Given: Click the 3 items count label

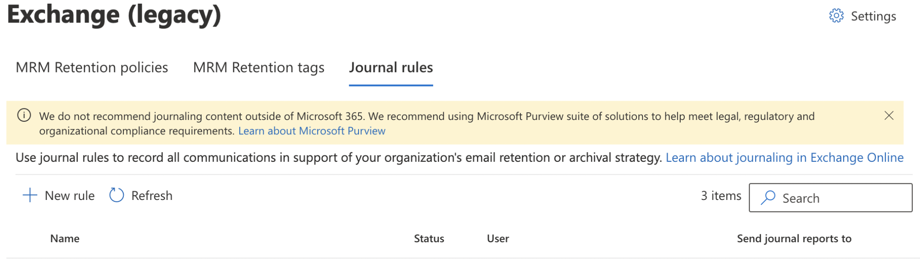Looking at the screenshot, I should (721, 196).
